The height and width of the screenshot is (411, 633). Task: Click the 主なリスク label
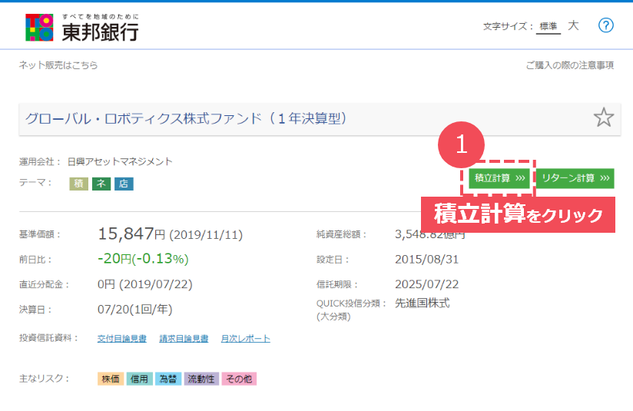(44, 378)
